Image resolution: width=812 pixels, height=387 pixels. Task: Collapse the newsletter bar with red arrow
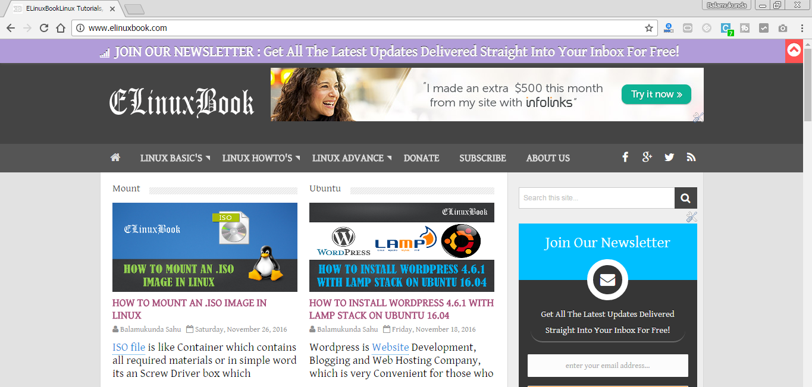coord(794,51)
